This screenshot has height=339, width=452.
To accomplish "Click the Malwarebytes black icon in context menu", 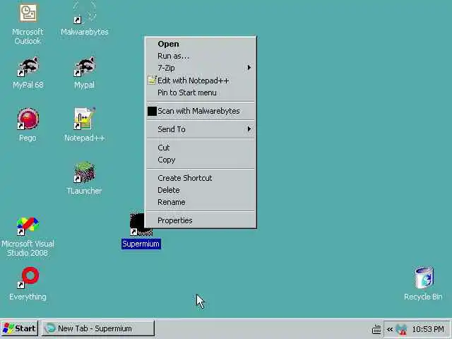I will [152, 112].
